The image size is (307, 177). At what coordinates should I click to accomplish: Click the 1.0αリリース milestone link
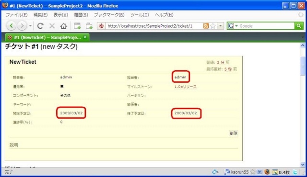coord(186,87)
